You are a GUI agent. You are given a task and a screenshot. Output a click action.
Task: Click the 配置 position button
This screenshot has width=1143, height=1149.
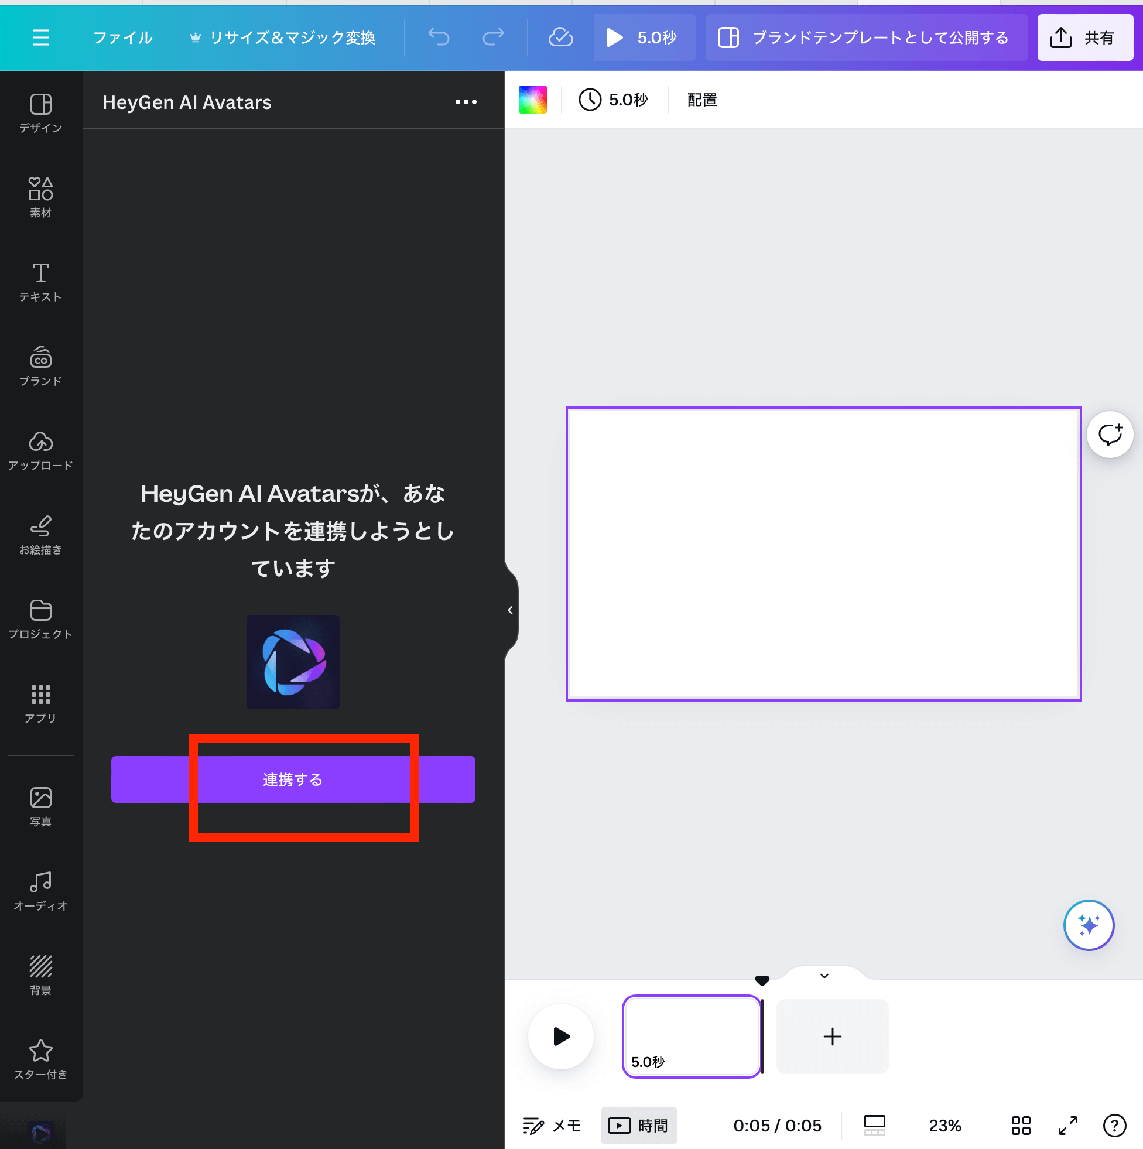click(x=701, y=100)
